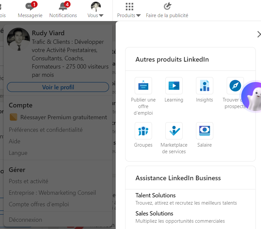Open the Salaire product icon

pos(205,131)
